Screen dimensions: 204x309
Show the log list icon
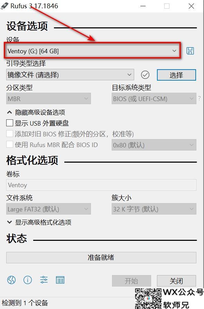60,280
